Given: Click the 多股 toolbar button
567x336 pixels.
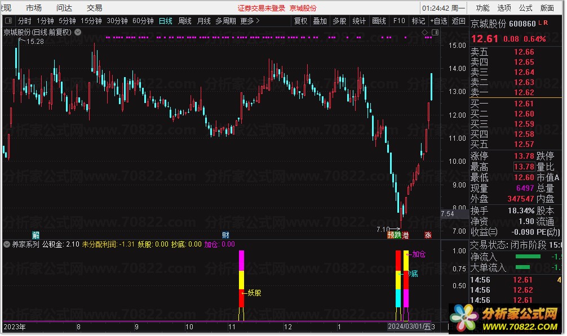Looking at the screenshot, I should coord(339,21).
